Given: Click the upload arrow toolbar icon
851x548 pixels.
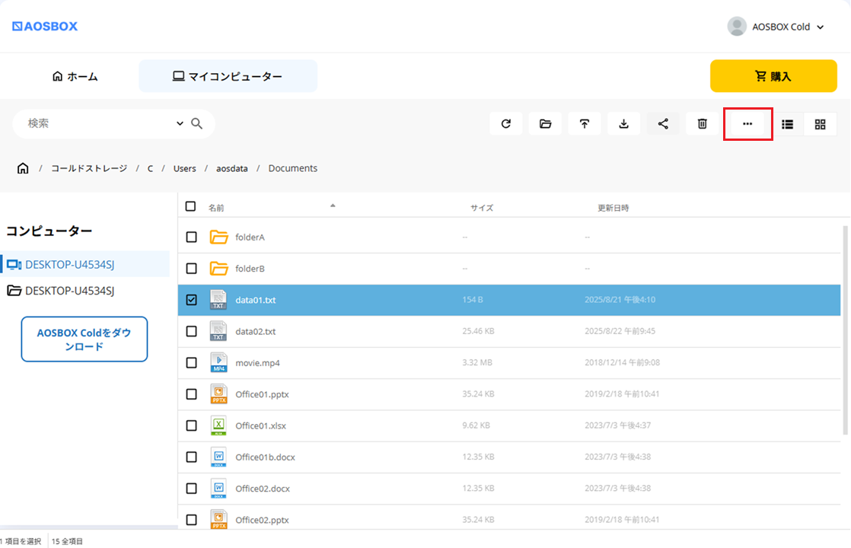Looking at the screenshot, I should 585,124.
